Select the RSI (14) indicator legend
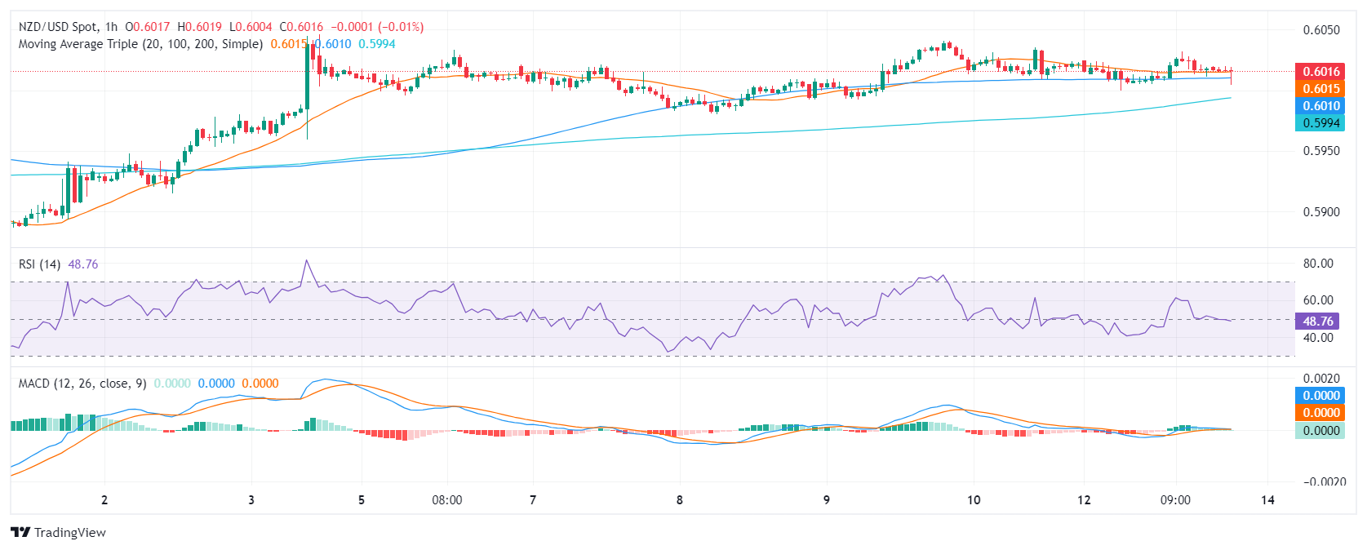Image resolution: width=1367 pixels, height=550 pixels. (x=39, y=264)
